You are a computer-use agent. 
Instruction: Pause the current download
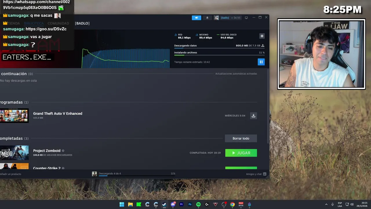[x=261, y=62]
